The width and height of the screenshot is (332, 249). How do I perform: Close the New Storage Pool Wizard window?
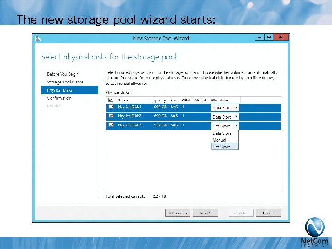[x=281, y=37]
